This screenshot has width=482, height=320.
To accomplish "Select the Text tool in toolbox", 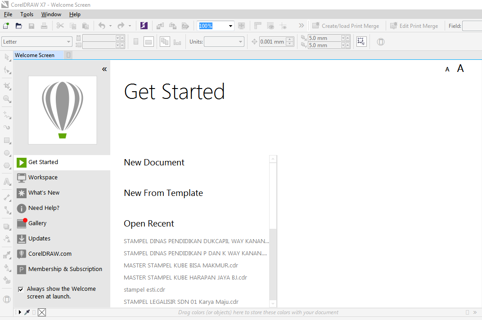I will (7, 182).
